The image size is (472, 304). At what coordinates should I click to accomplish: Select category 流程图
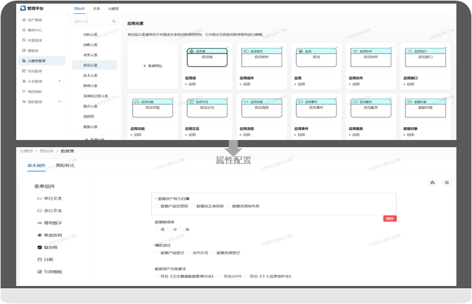click(x=89, y=117)
